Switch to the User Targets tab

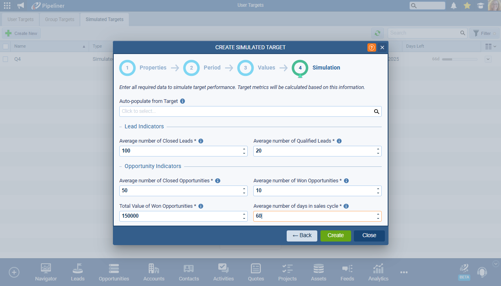coord(21,19)
